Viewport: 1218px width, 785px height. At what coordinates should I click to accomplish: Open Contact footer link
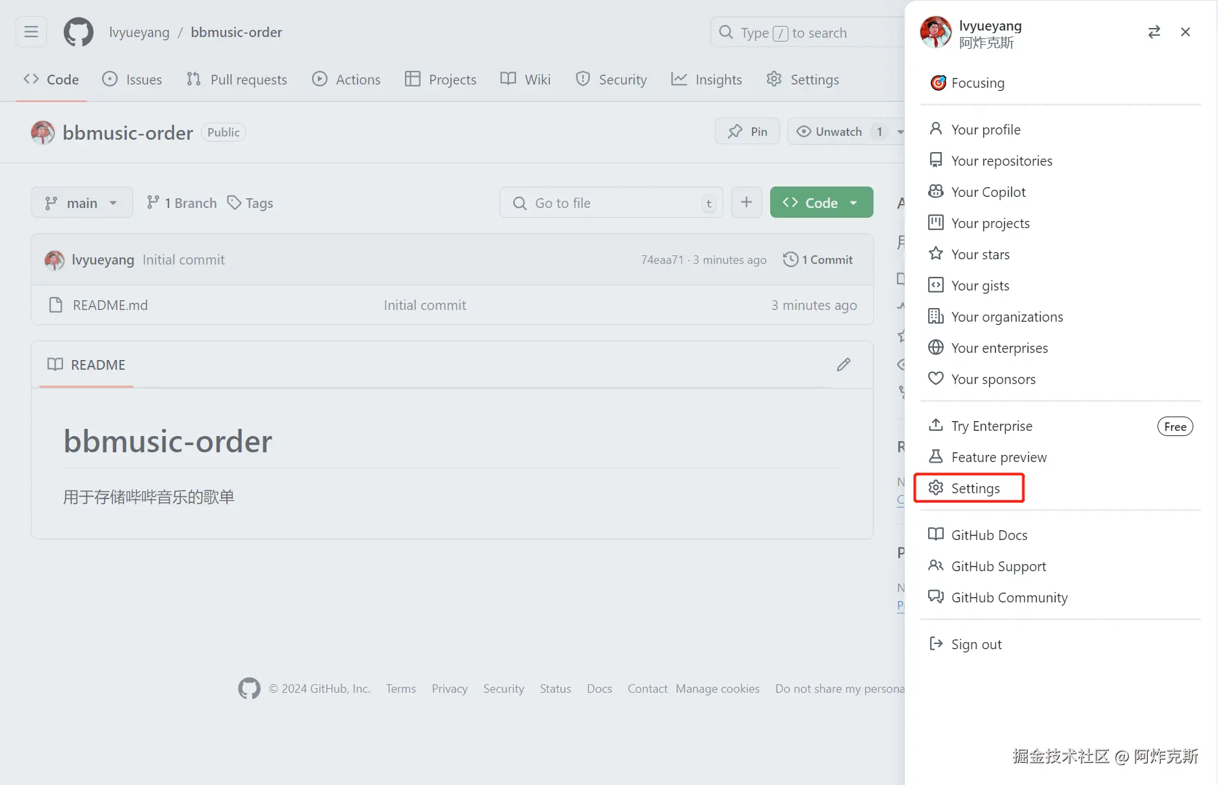647,689
